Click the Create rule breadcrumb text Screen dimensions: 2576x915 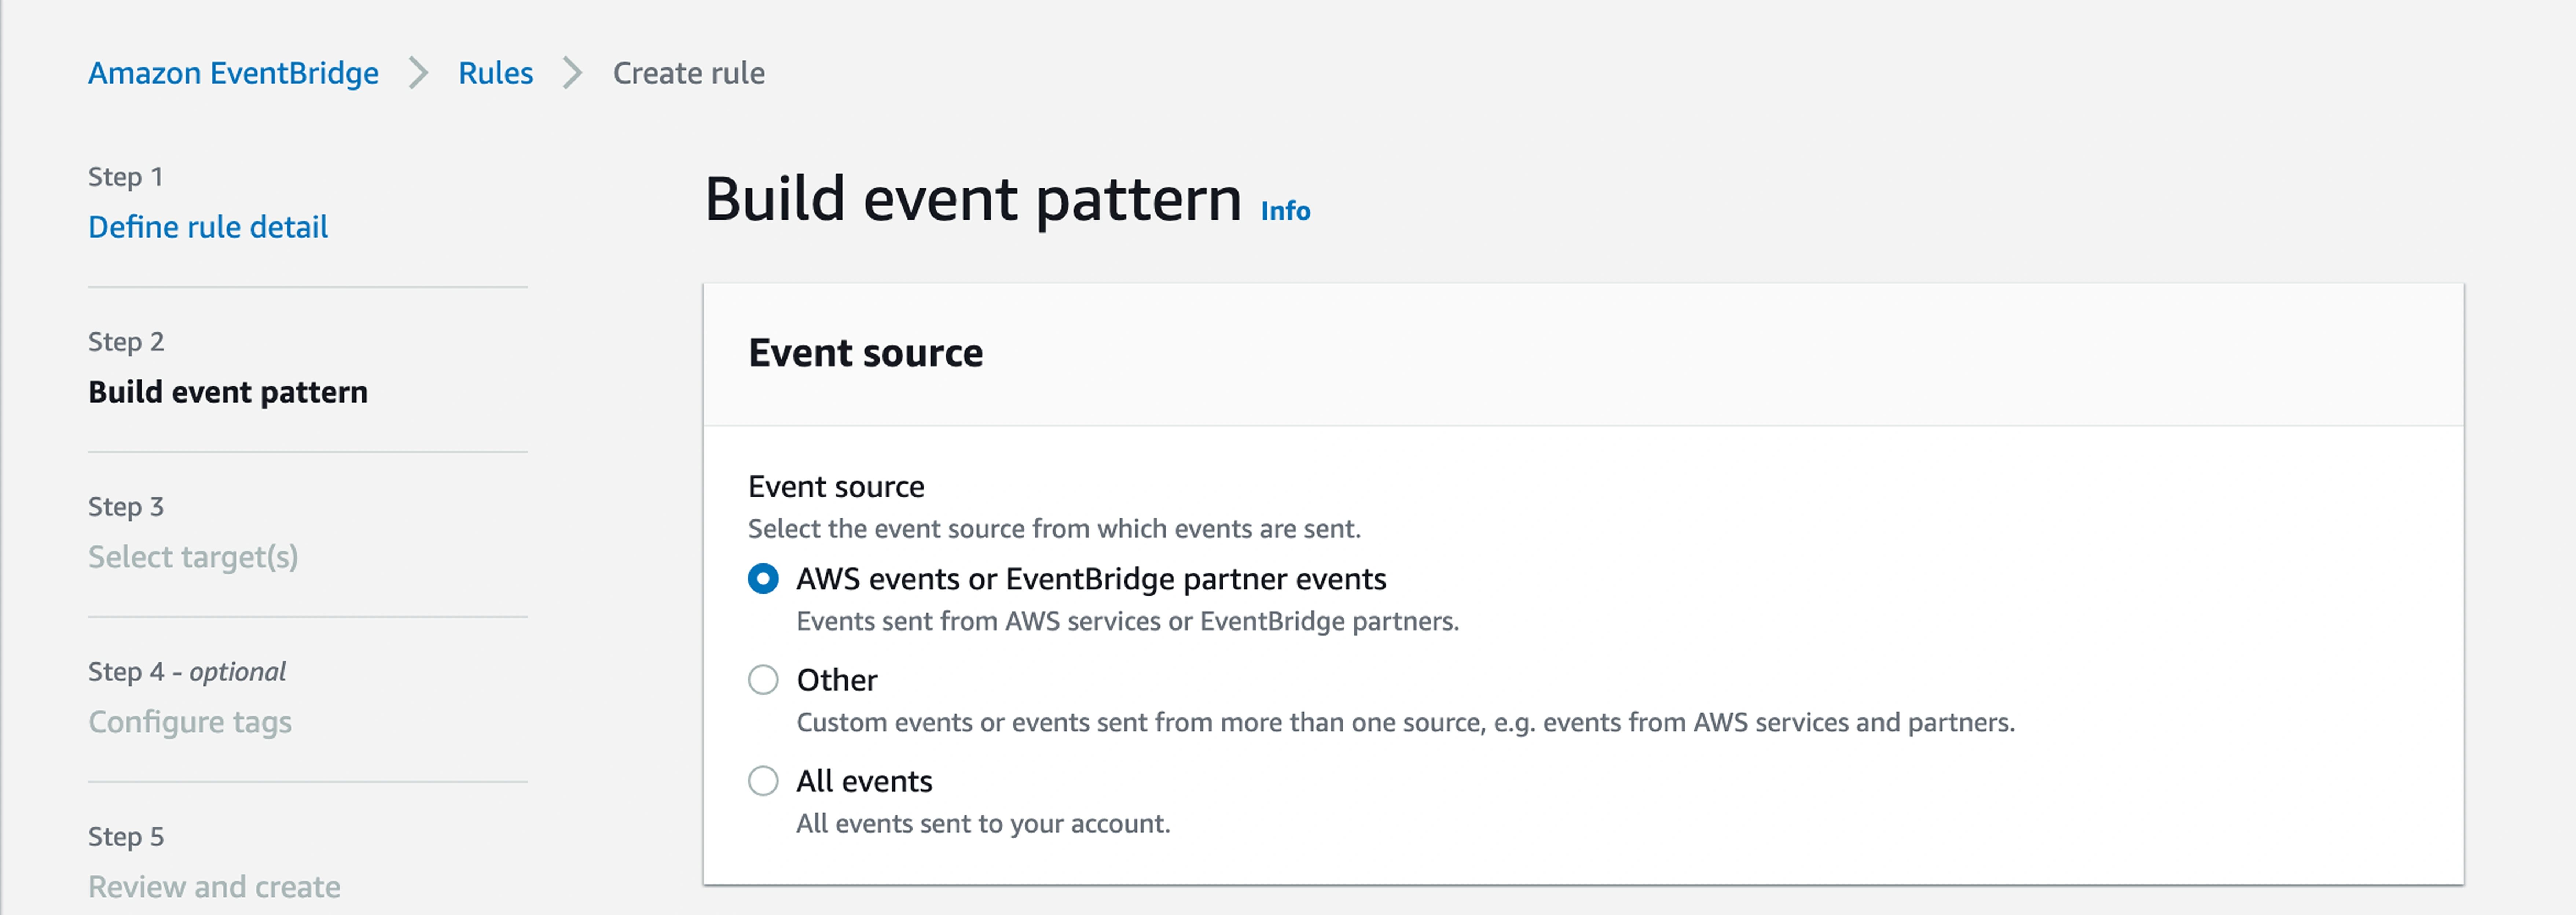click(x=688, y=73)
